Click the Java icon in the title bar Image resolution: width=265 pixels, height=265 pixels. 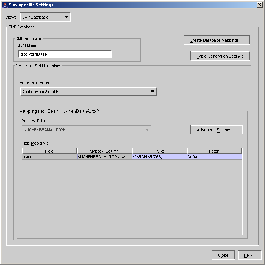click(5, 5)
